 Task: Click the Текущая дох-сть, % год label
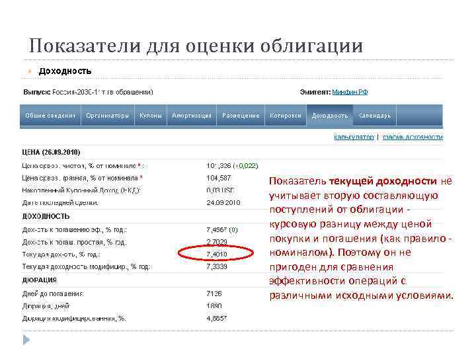click(61, 255)
